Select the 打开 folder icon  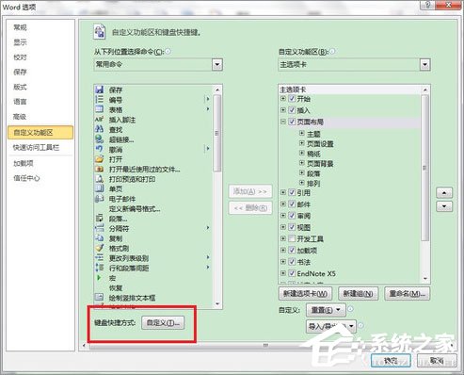point(99,159)
